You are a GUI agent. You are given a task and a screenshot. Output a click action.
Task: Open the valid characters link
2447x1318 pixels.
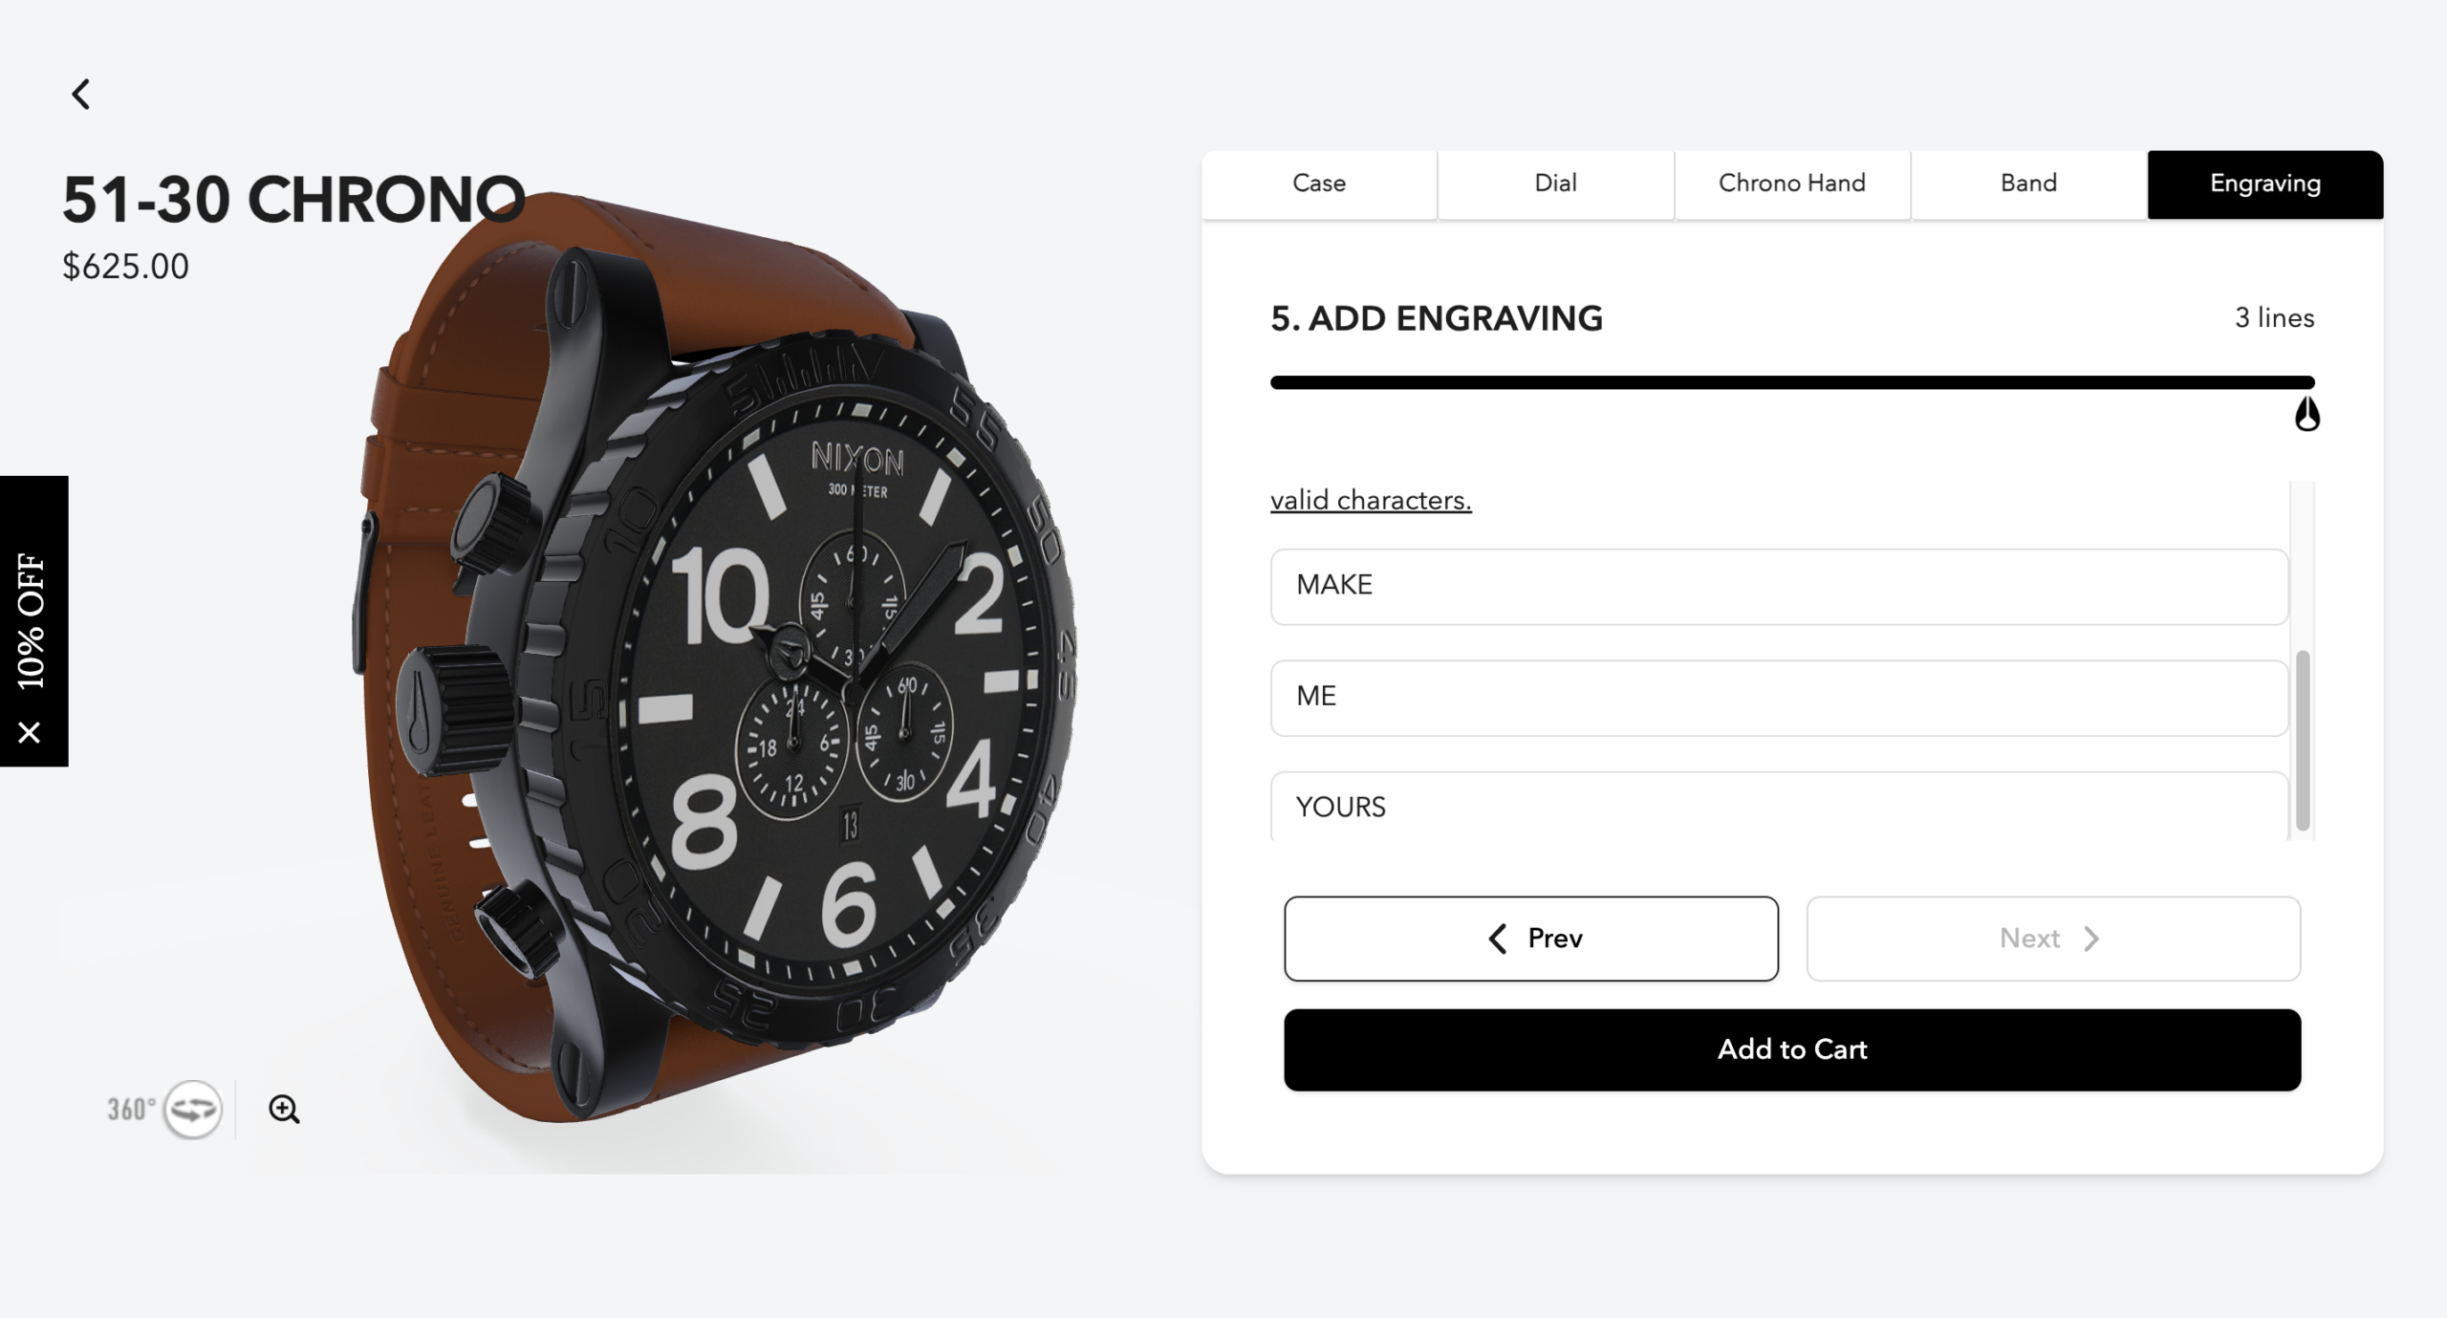(x=1371, y=500)
